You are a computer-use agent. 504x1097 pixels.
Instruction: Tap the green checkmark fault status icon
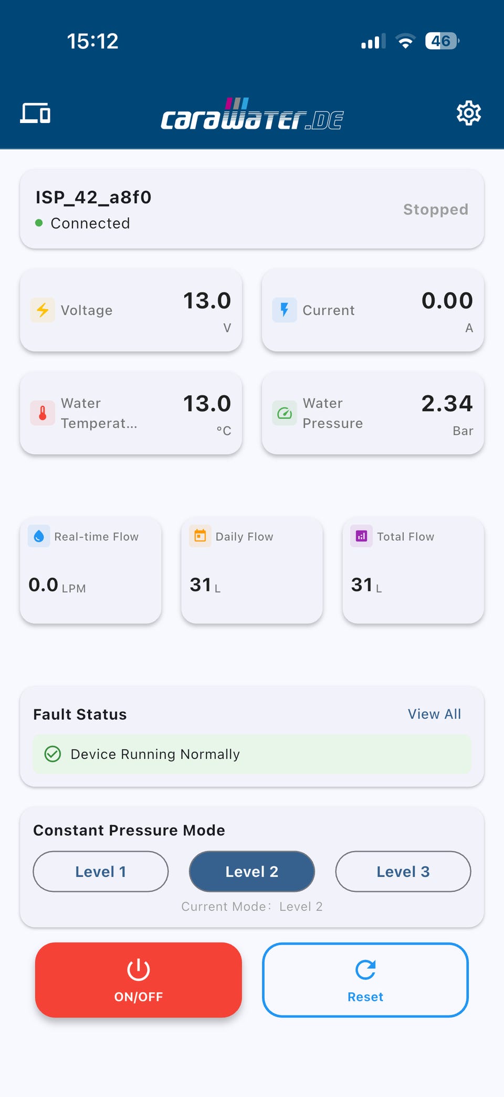click(x=52, y=754)
